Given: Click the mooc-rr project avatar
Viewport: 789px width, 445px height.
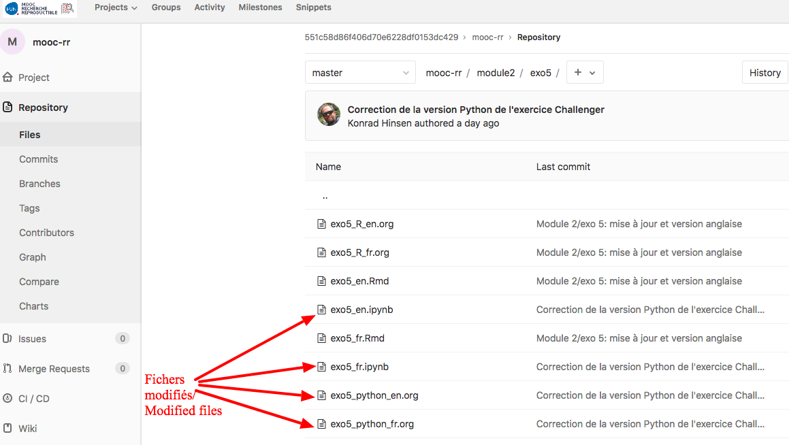Looking at the screenshot, I should 12,42.
